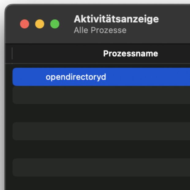Click the desktop background outside the window
This screenshot has height=190, width=190.
[x=2, y=92]
